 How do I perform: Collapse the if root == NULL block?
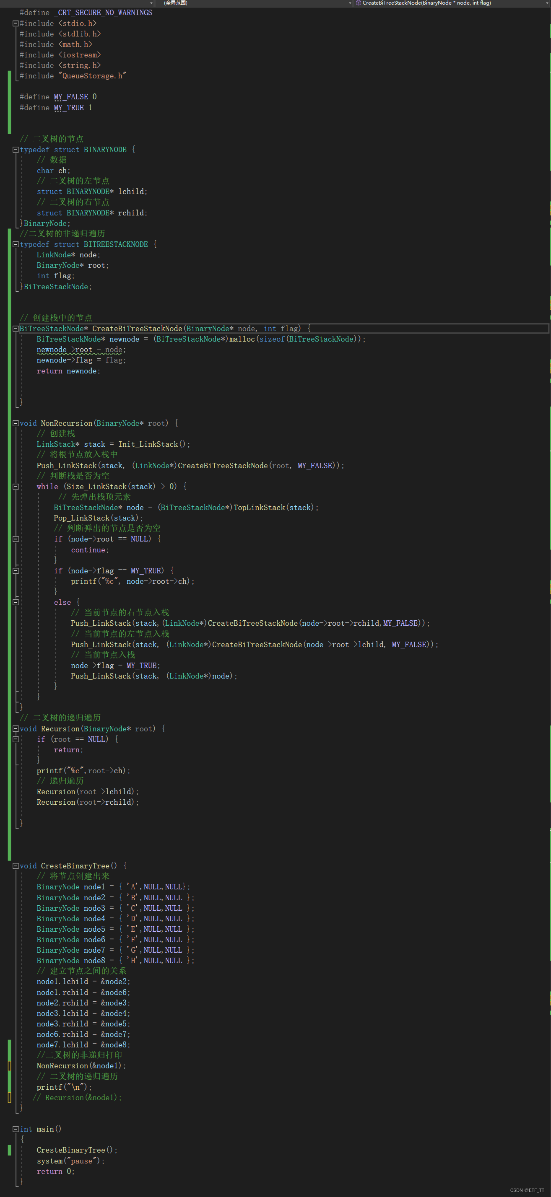(x=16, y=739)
